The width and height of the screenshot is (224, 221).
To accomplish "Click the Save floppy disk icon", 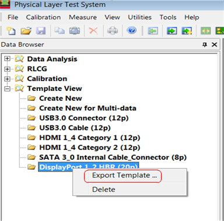I will pos(41,31).
